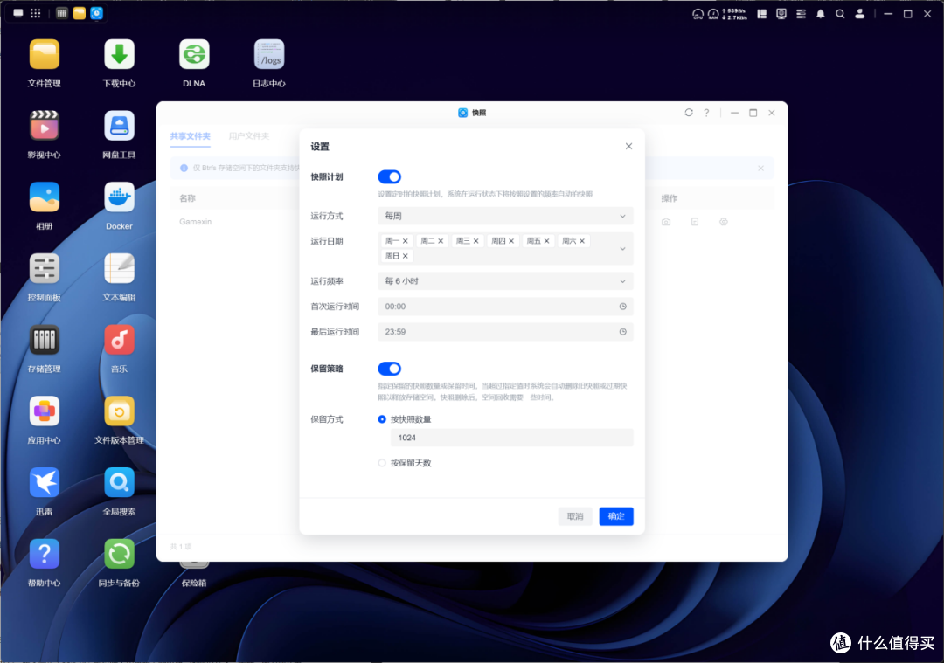Switch to the 用户文件夹 tab
Image resolution: width=944 pixels, height=663 pixels.
click(x=248, y=136)
